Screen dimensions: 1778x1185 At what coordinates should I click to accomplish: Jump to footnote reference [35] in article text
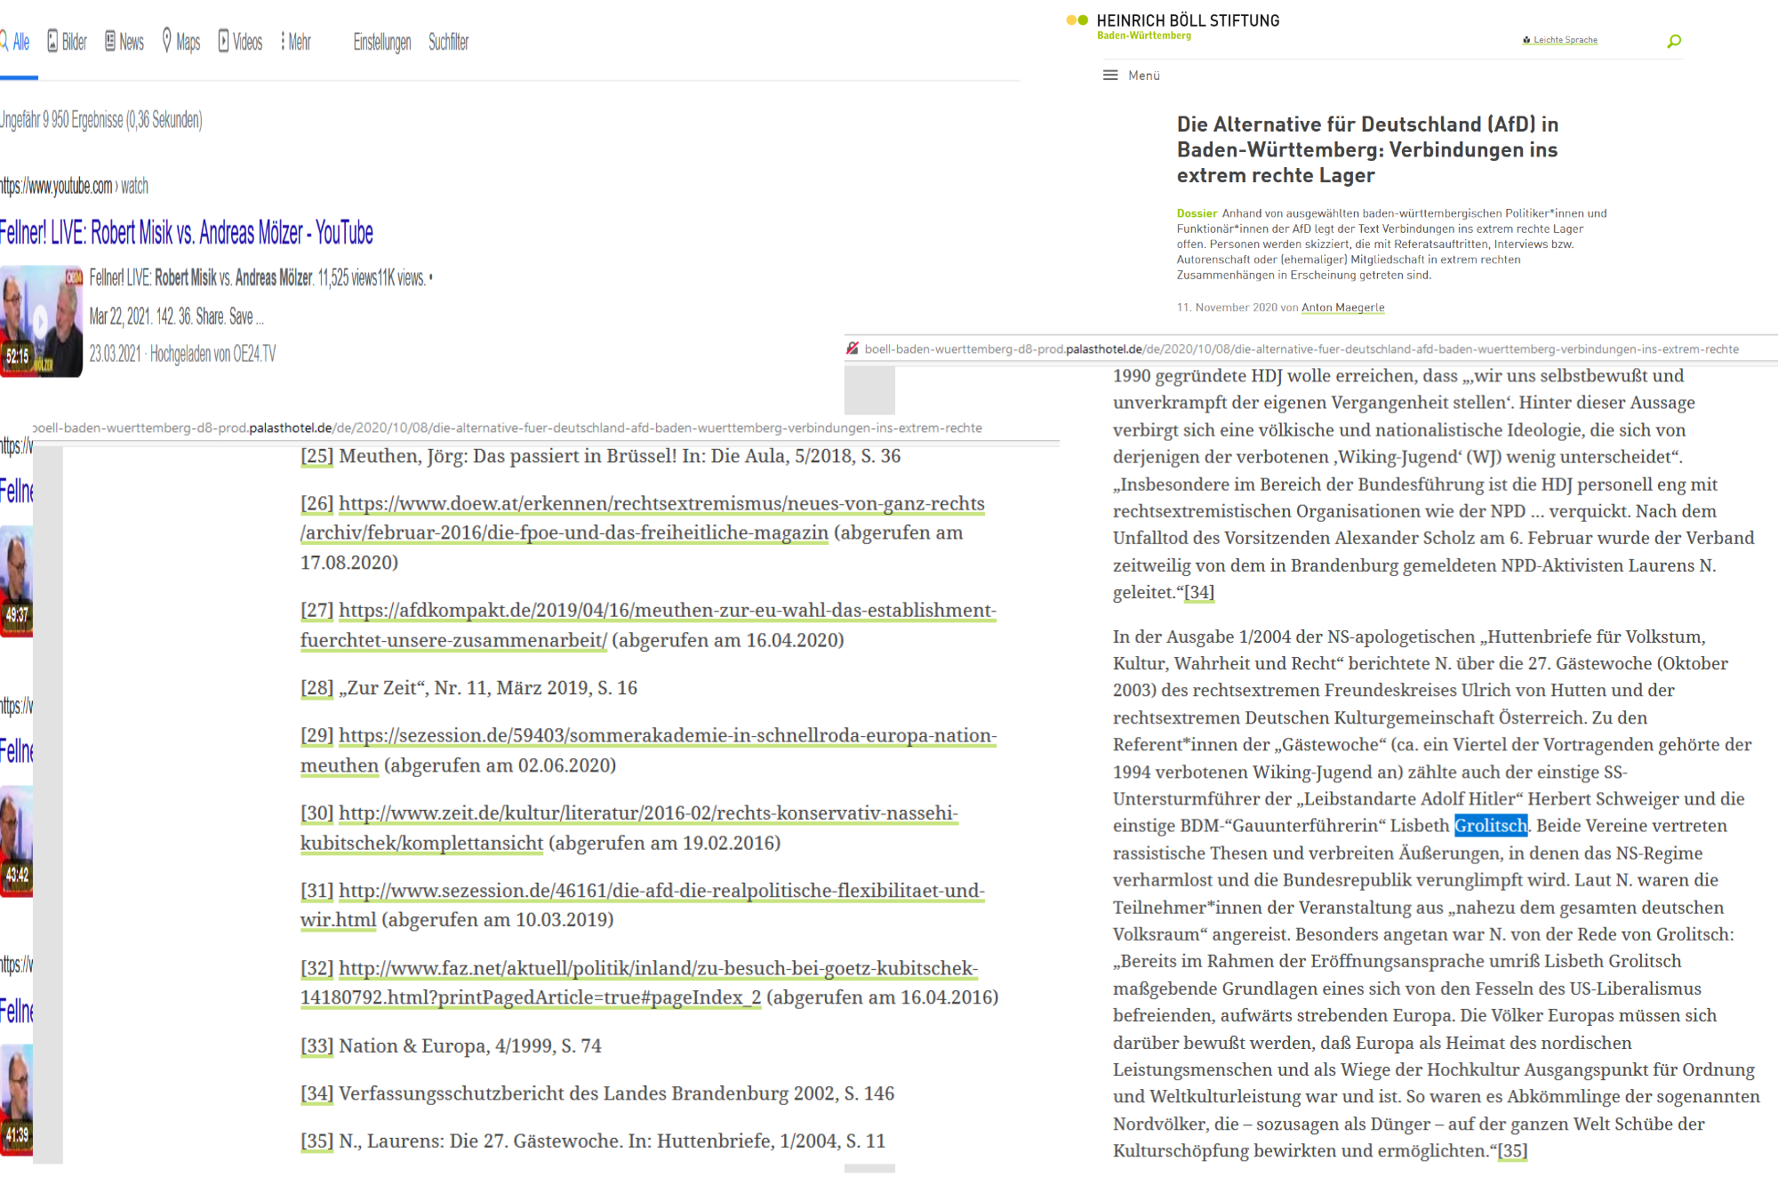tap(1512, 1151)
